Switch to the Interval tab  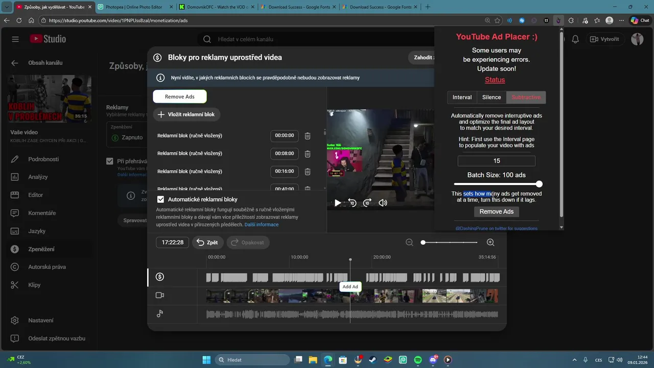(x=462, y=97)
